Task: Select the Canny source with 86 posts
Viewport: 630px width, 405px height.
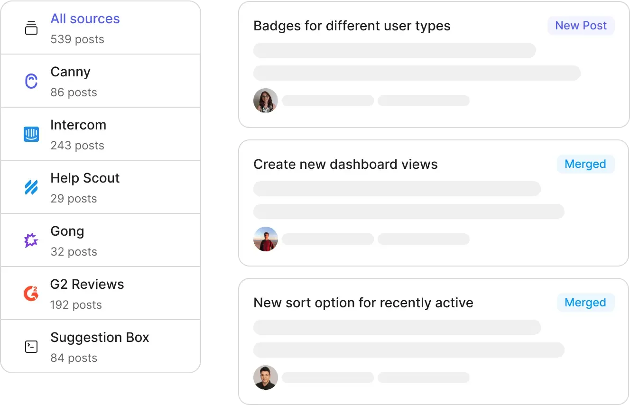Action: 70,72
